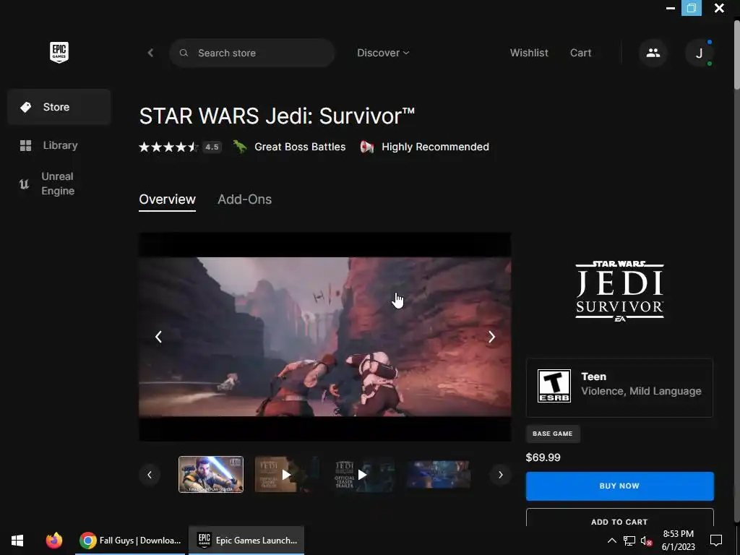The width and height of the screenshot is (740, 555).
Task: Open the J account profile menu
Action: coord(699,53)
